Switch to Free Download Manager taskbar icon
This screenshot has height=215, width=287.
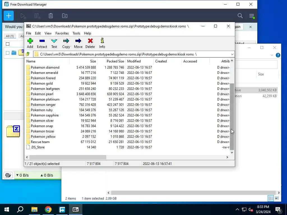[x=62, y=209]
